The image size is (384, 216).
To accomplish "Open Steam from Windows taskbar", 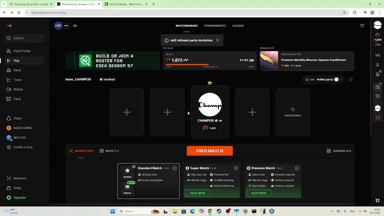I will pos(219,211).
